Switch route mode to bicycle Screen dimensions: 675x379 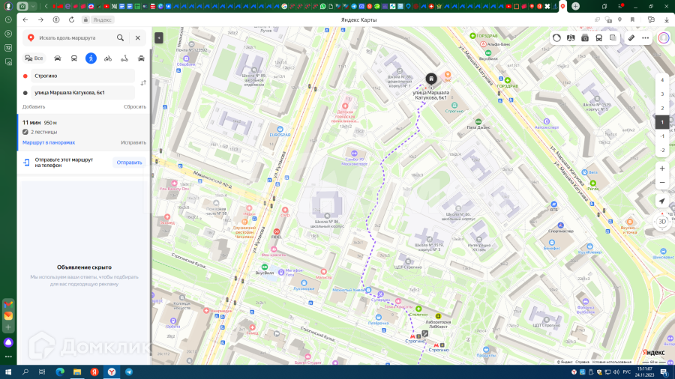[107, 58]
